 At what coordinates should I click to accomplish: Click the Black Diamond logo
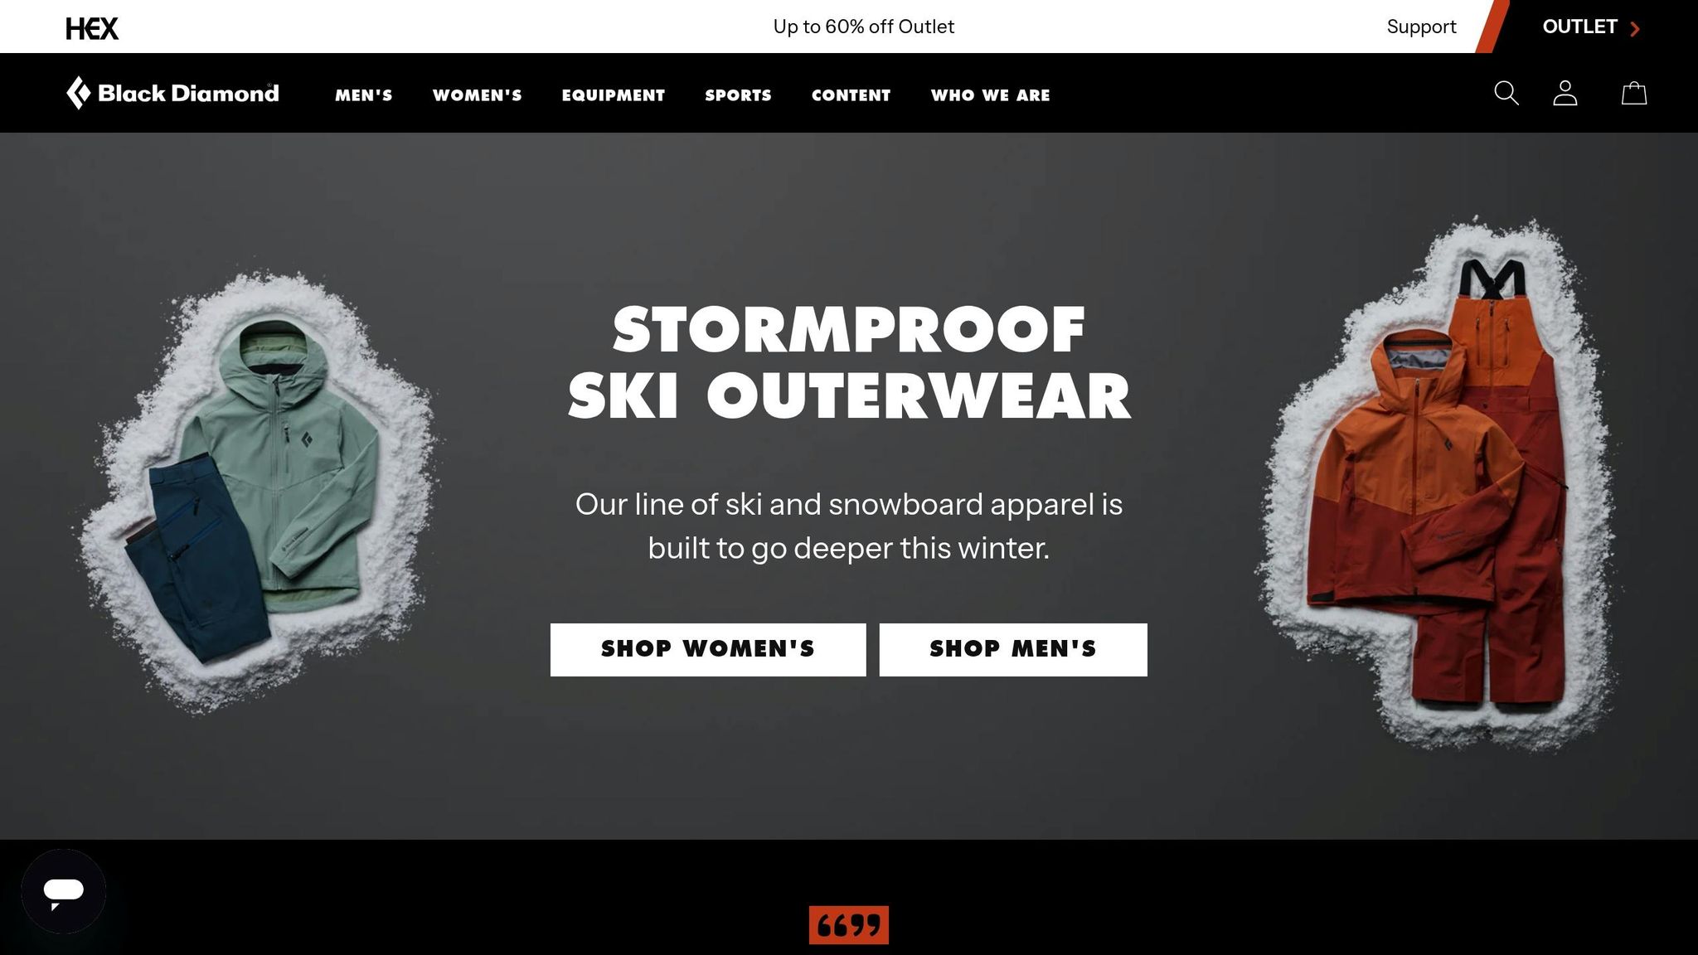(x=172, y=93)
